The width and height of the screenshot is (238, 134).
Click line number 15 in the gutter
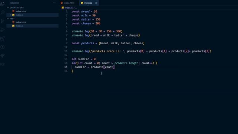[x=66, y=67]
